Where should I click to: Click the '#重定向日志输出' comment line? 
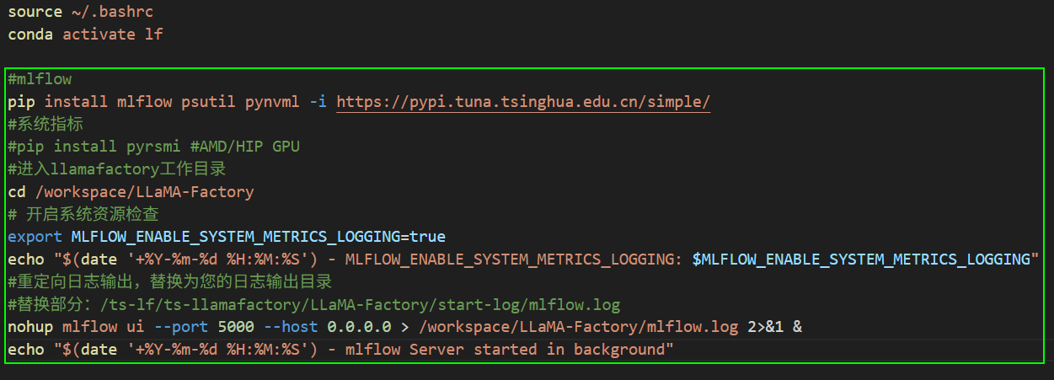(169, 281)
